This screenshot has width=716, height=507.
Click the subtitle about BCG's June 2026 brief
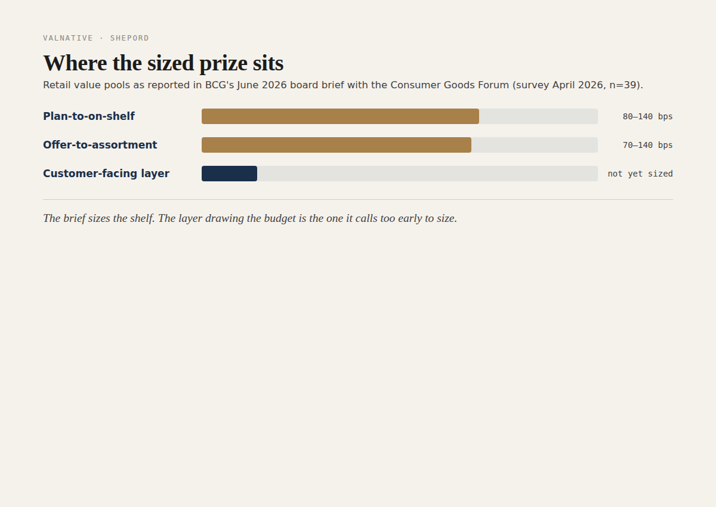coord(343,85)
